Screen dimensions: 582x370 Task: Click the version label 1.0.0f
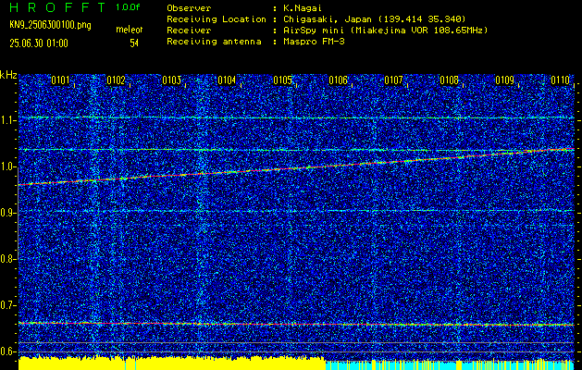pyautogui.click(x=129, y=7)
